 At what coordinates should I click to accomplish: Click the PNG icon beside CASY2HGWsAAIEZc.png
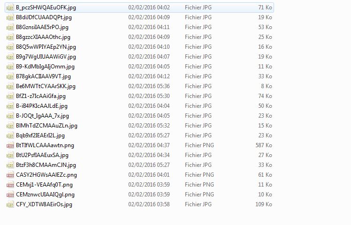[x=10, y=175]
